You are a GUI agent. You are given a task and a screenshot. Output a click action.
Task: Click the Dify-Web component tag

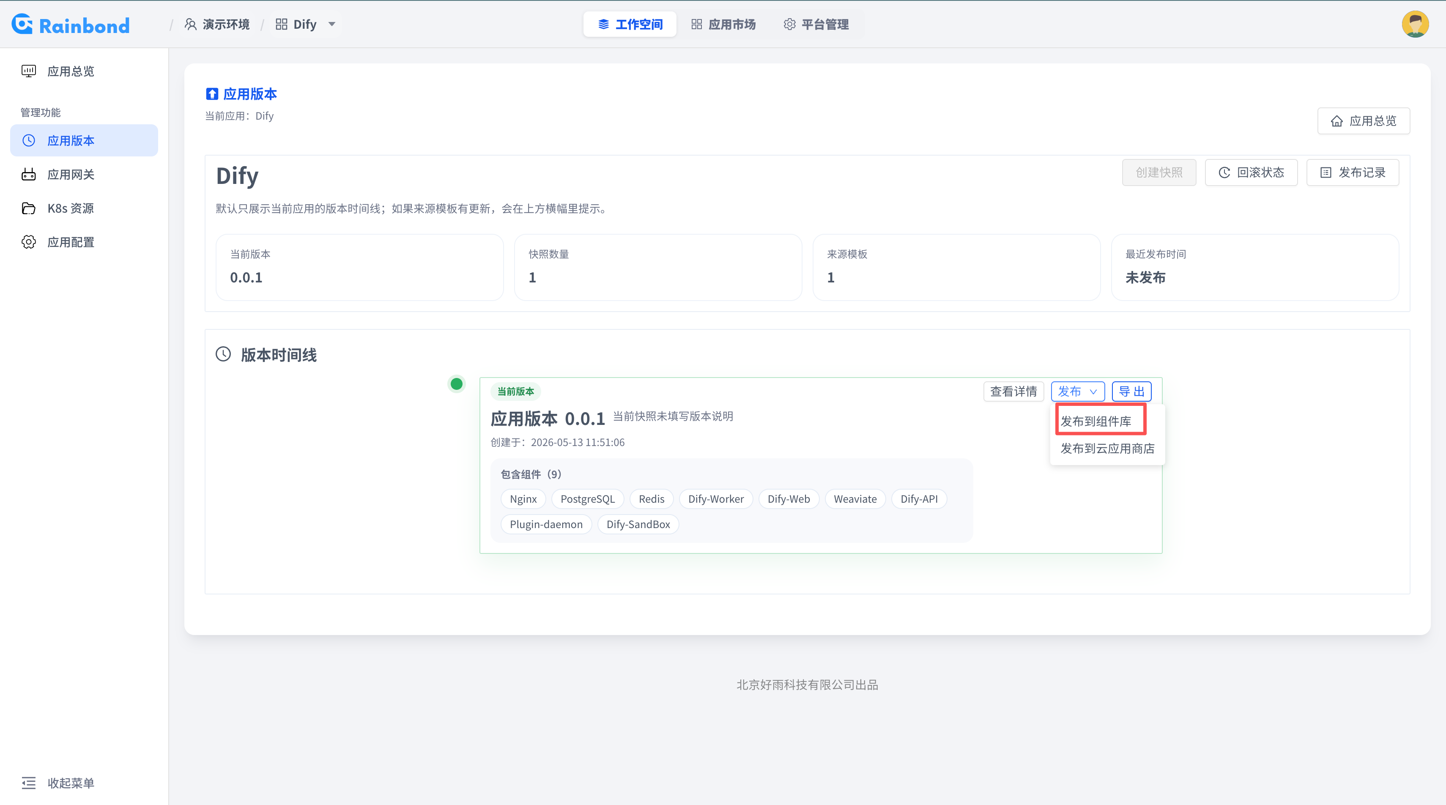click(x=789, y=499)
